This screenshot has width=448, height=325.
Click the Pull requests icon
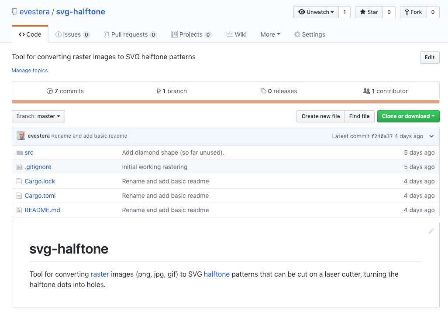(x=107, y=34)
